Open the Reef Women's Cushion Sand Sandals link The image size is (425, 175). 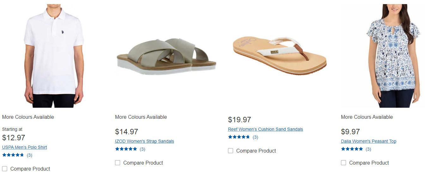point(265,130)
